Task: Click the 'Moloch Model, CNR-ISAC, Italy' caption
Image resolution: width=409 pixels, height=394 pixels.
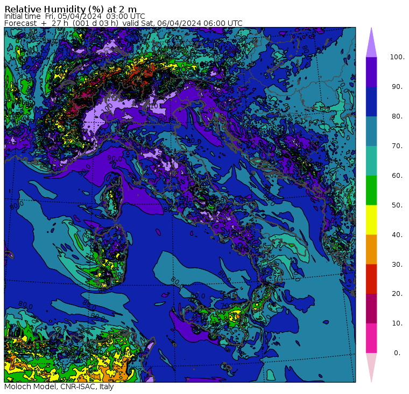Action: [x=59, y=386]
